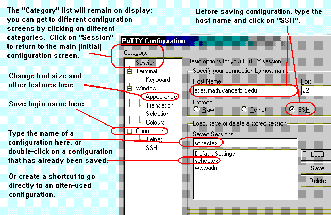Open the Selection category
331x215 pixels.
point(158,114)
